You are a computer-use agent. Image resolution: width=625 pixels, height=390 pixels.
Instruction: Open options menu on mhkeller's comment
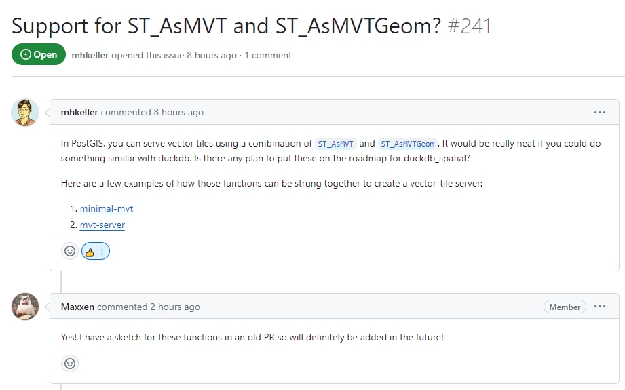point(599,113)
